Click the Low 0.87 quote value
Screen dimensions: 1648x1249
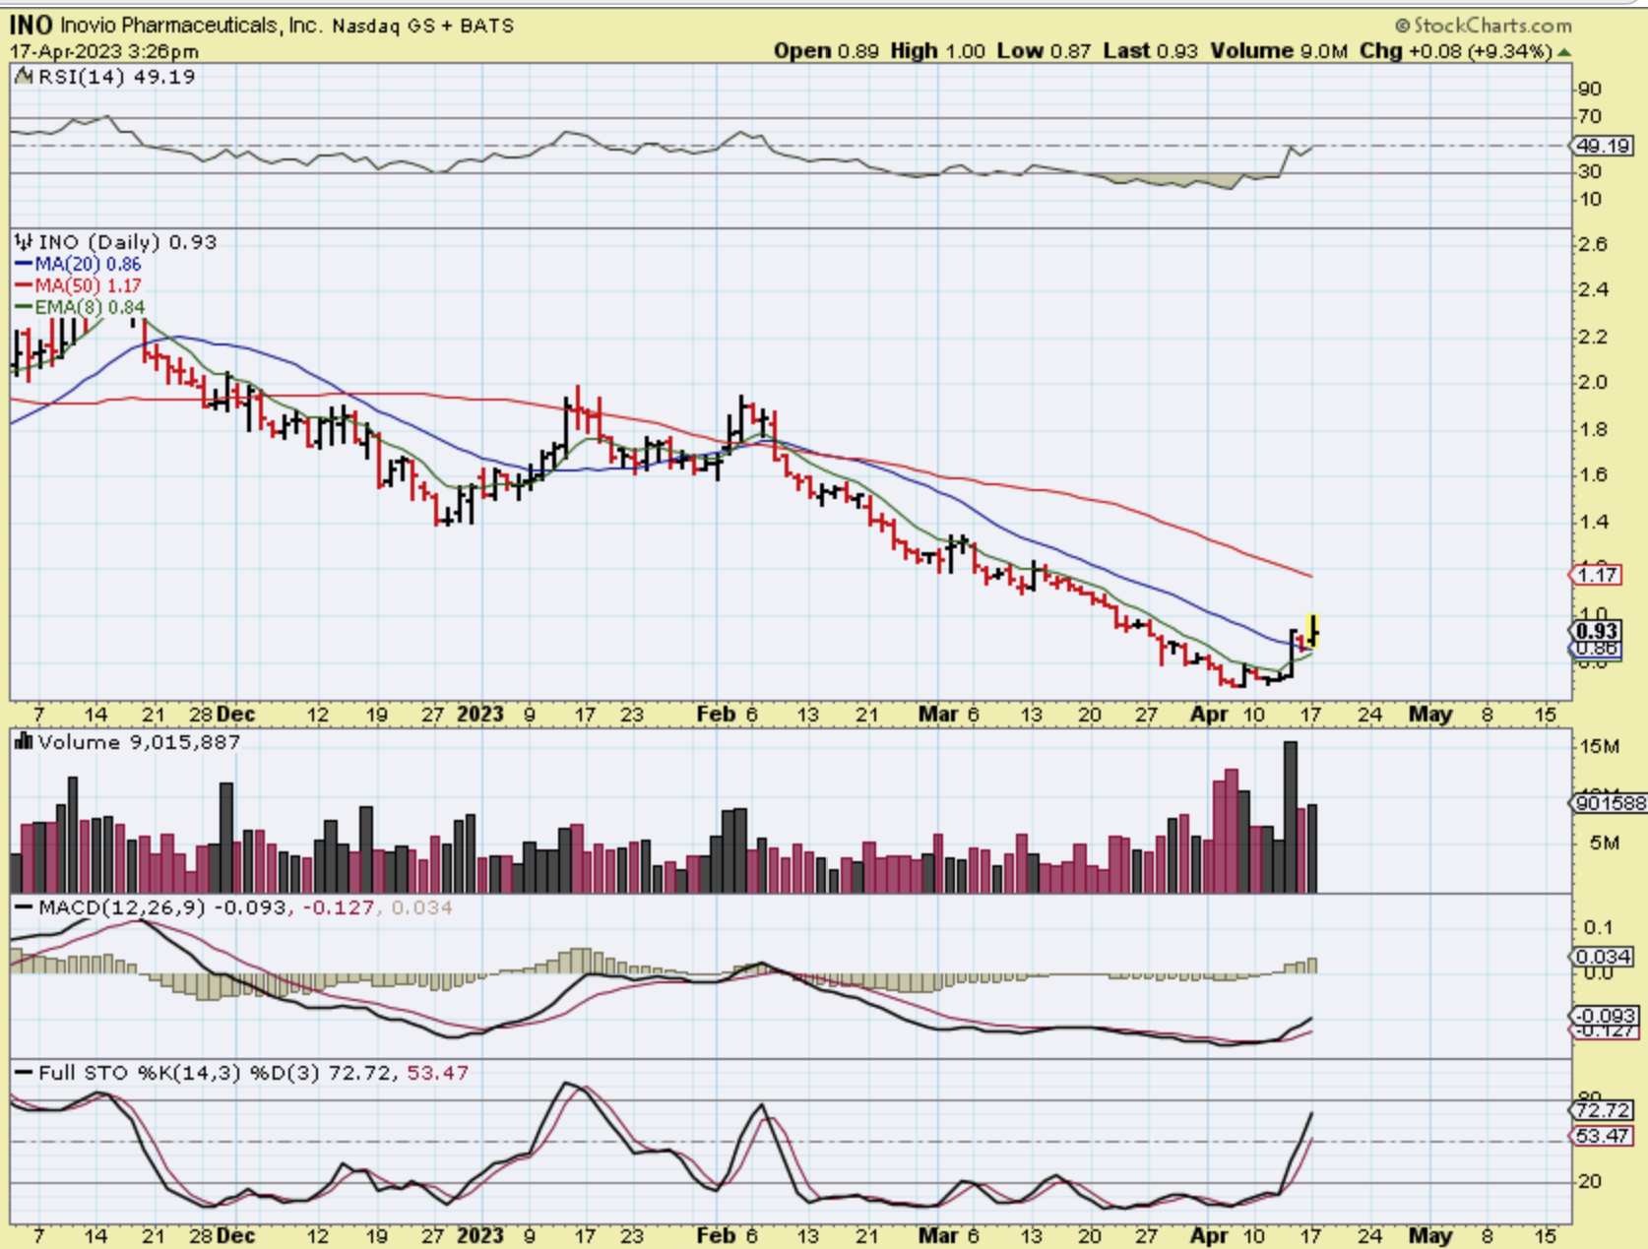coord(1044,51)
